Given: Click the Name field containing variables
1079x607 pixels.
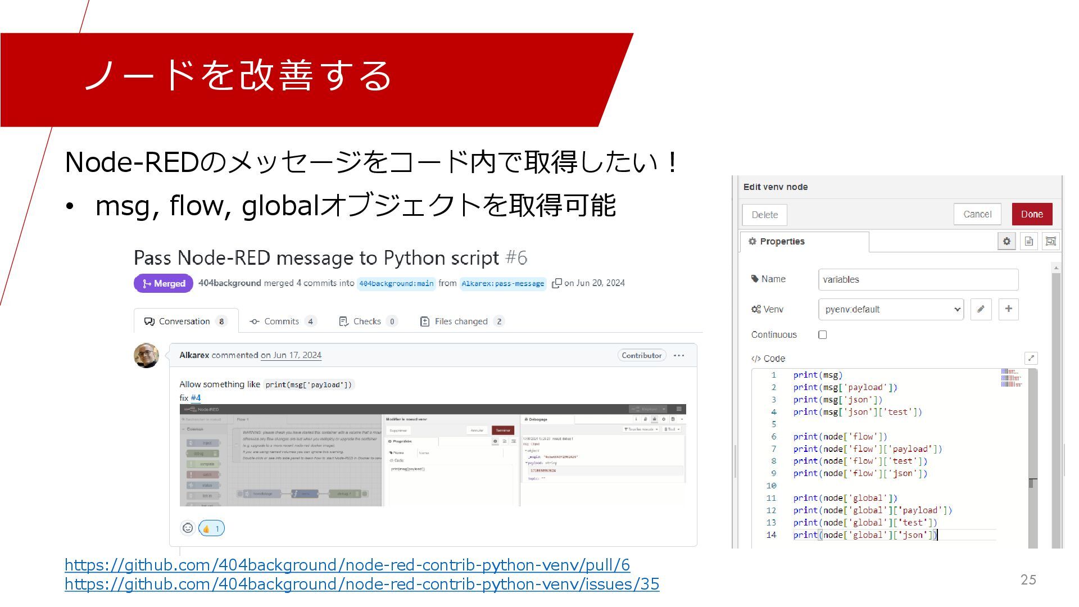Looking at the screenshot, I should tap(918, 279).
